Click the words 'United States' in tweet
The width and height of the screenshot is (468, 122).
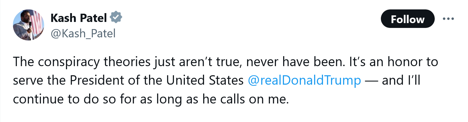point(205,80)
